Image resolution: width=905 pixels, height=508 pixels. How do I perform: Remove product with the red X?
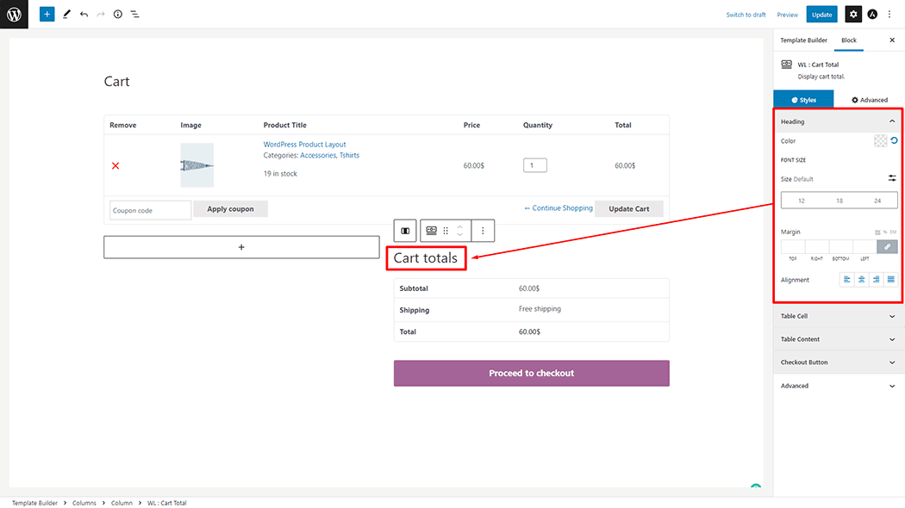[115, 165]
